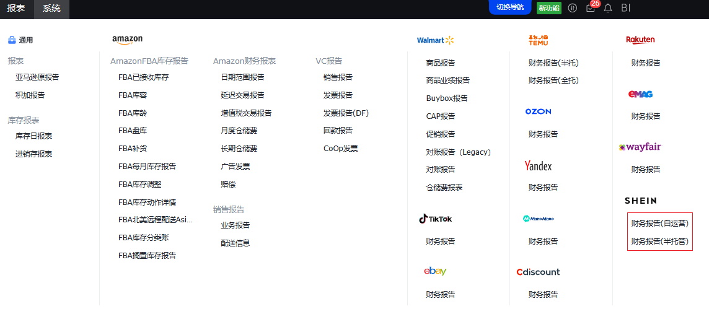Open 配送信息 report
The width and height of the screenshot is (709, 309).
point(235,243)
